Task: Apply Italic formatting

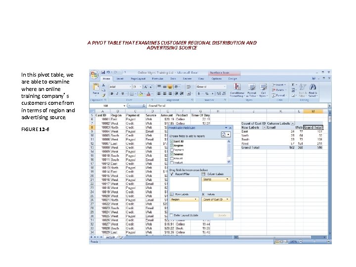Action: pyautogui.click(x=117, y=93)
